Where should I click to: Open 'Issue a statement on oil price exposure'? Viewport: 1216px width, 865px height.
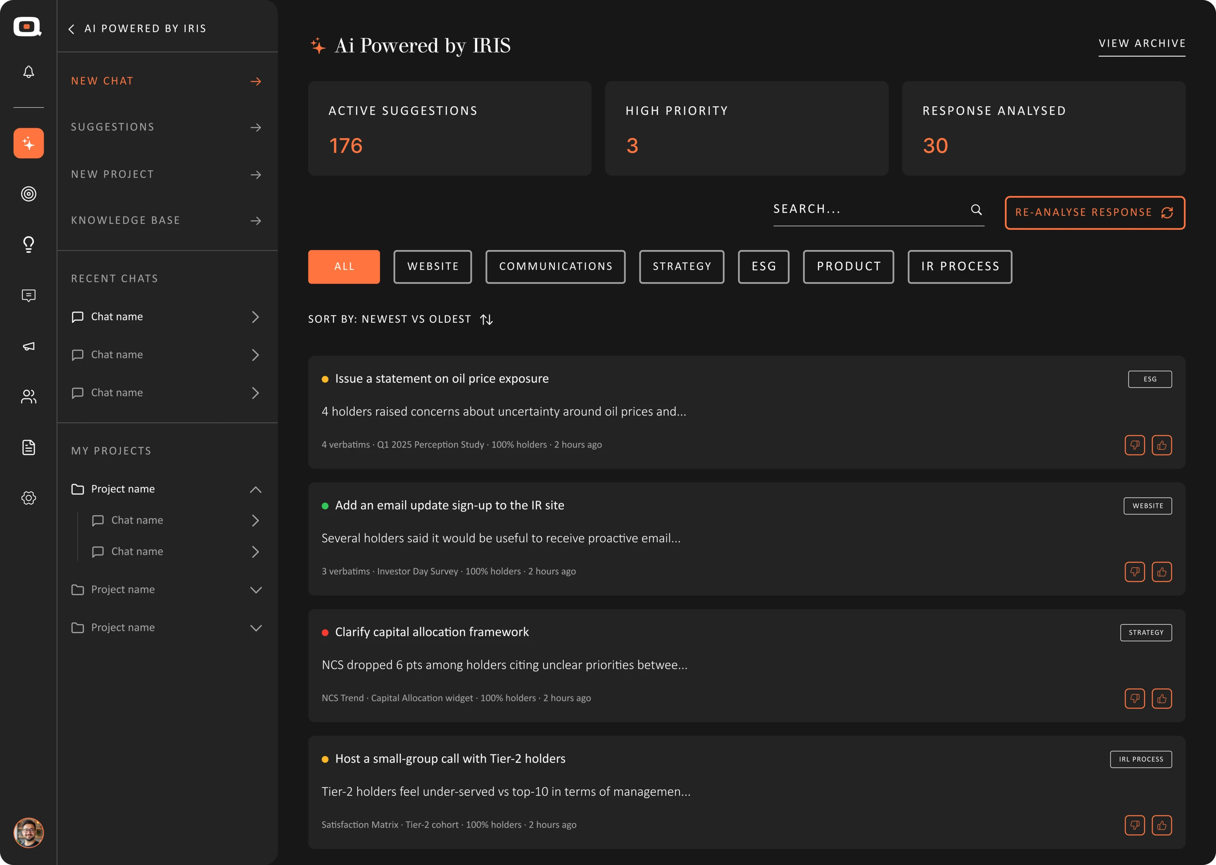point(441,379)
